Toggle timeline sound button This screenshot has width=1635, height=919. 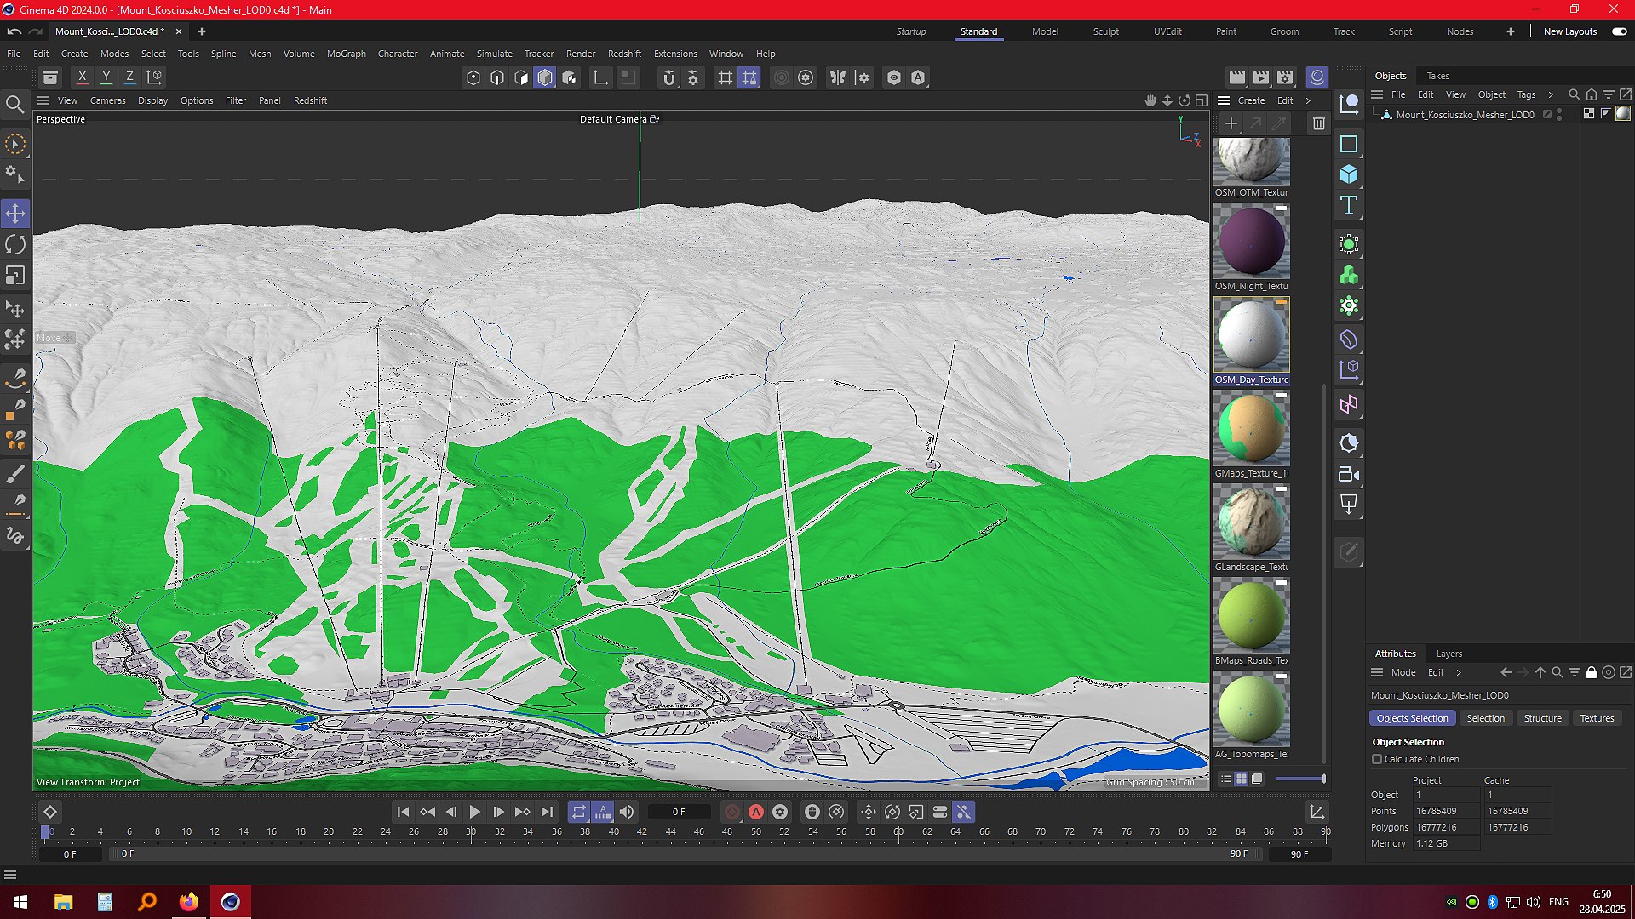pos(627,812)
